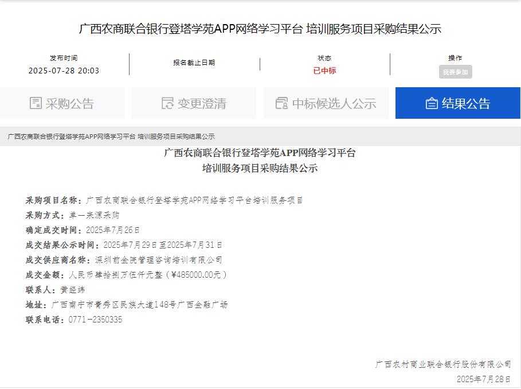
Task: Click the bold heading line ending in APP网络学习平台
Action: [260, 153]
